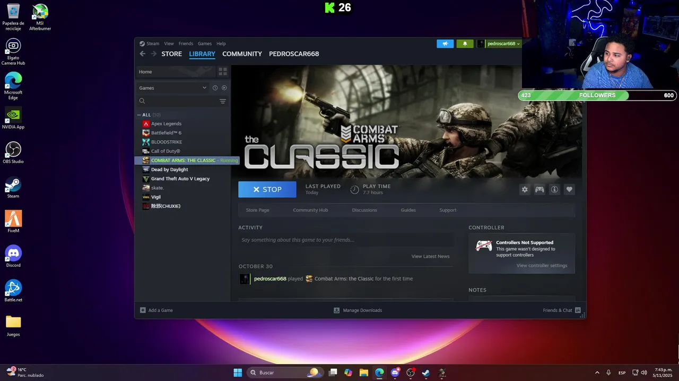Switch library to grid collections view
This screenshot has width=679, height=381.
coord(223,71)
